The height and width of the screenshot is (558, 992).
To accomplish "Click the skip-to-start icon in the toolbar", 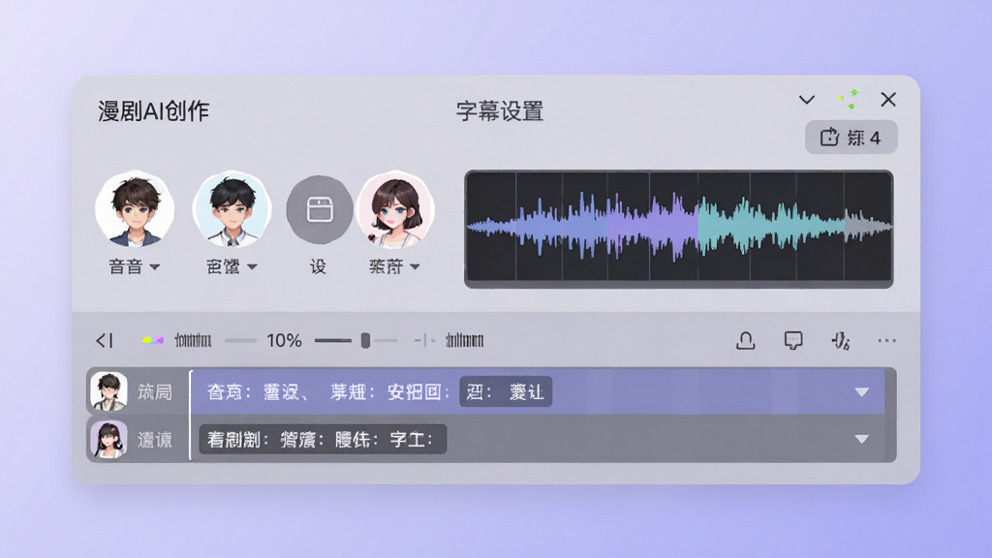I will point(105,340).
